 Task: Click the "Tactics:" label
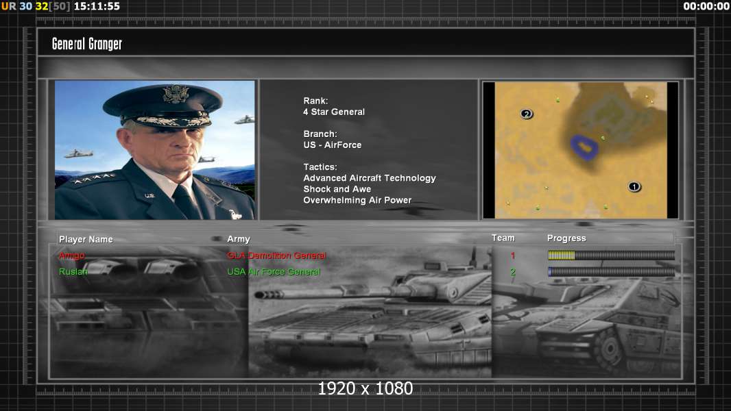[x=320, y=166]
